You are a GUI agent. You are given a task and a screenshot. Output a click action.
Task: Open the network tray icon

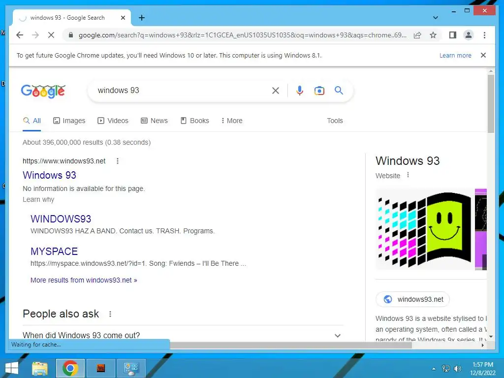446,369
